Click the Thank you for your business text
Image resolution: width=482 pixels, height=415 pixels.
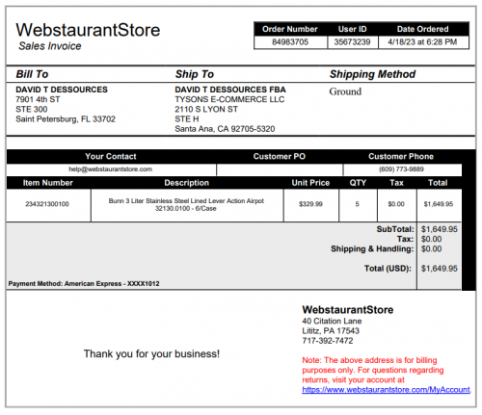[x=151, y=354]
